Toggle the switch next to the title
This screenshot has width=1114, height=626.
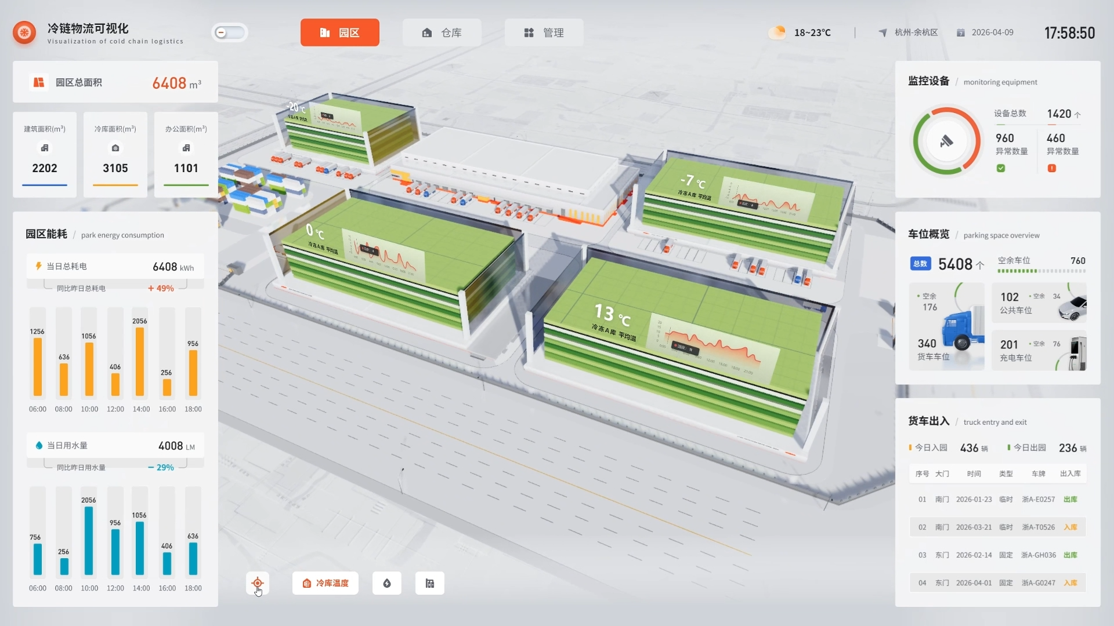[230, 32]
